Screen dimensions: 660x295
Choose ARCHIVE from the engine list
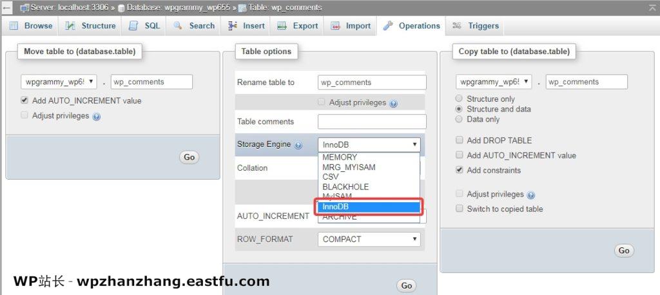369,217
